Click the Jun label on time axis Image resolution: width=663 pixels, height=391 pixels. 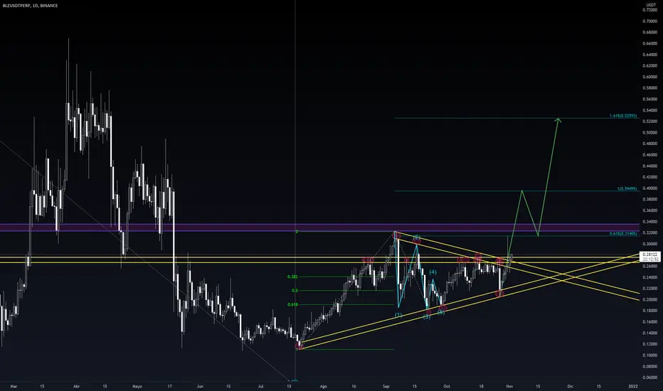coord(200,386)
